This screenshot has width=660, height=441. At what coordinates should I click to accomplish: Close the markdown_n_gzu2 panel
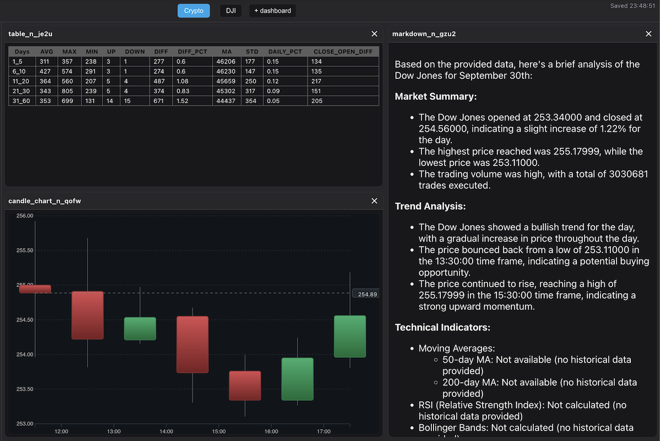[x=648, y=34]
